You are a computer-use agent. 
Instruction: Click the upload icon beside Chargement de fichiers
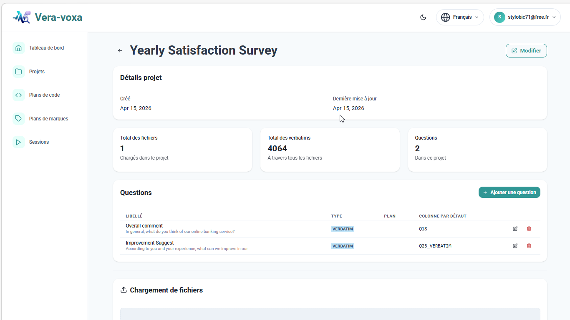click(124, 290)
